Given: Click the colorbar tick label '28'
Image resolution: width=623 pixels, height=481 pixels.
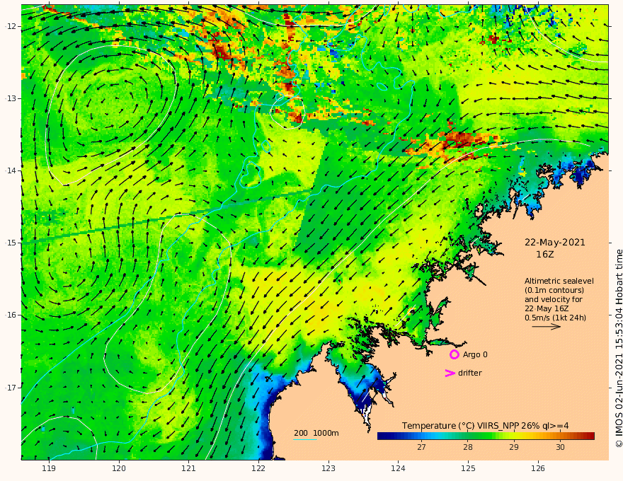Looking at the screenshot, I should pyautogui.click(x=468, y=447).
